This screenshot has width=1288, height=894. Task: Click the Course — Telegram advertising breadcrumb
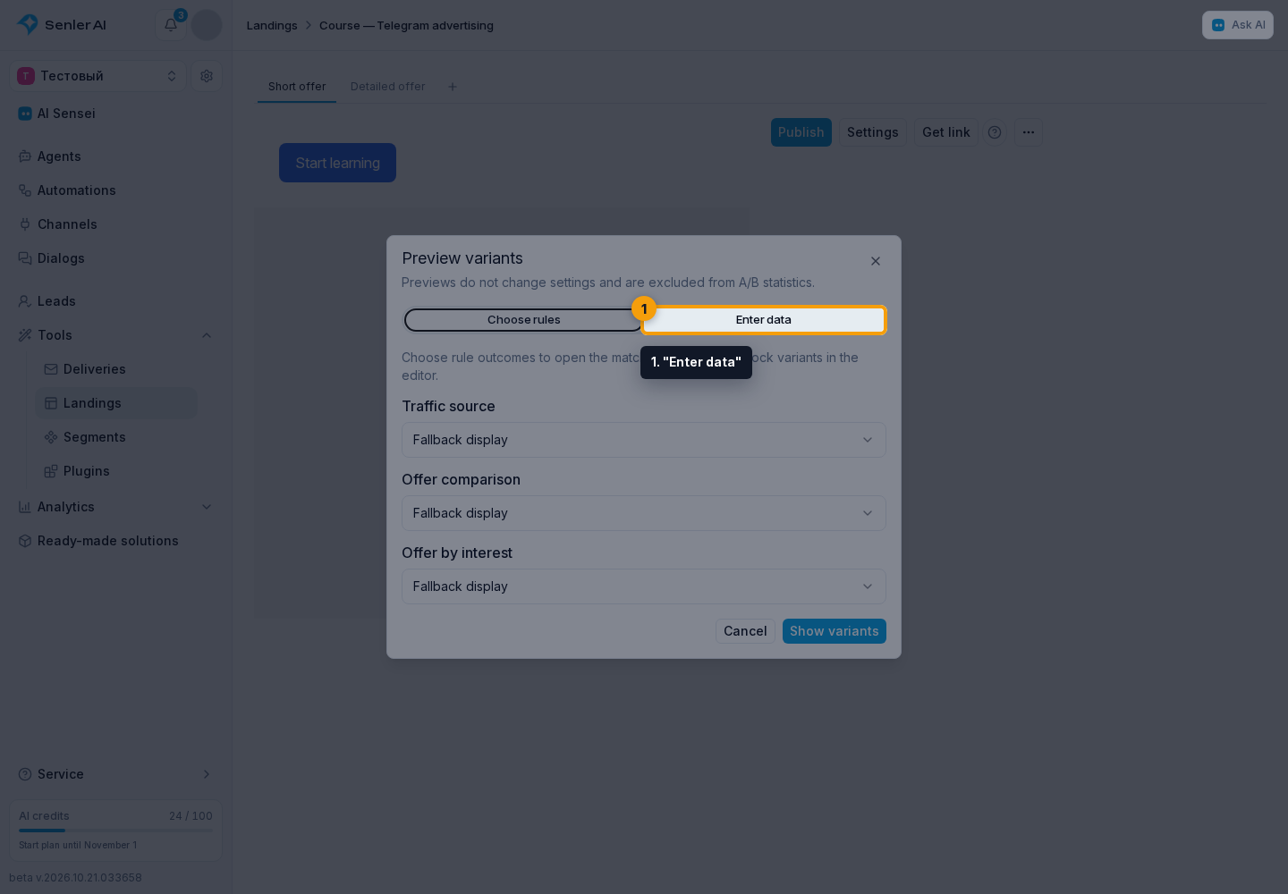point(406,25)
